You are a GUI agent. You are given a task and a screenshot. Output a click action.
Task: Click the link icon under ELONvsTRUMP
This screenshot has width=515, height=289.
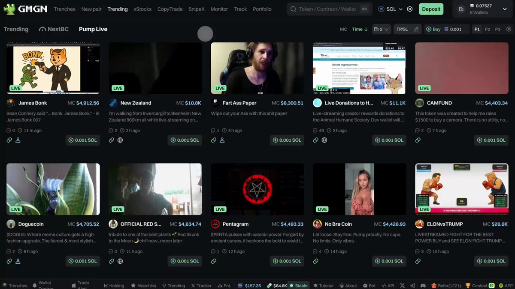pyautogui.click(x=418, y=261)
